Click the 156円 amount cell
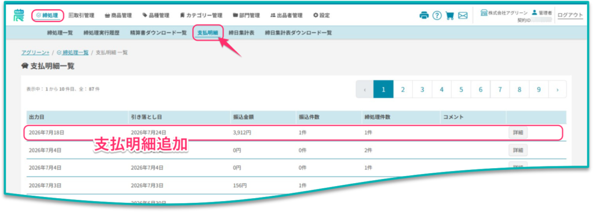The width and height of the screenshot is (593, 212). [240, 185]
